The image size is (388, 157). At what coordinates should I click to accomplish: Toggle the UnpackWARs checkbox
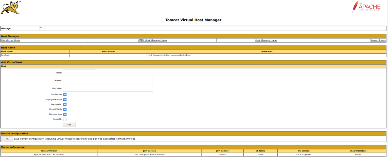tap(65, 109)
